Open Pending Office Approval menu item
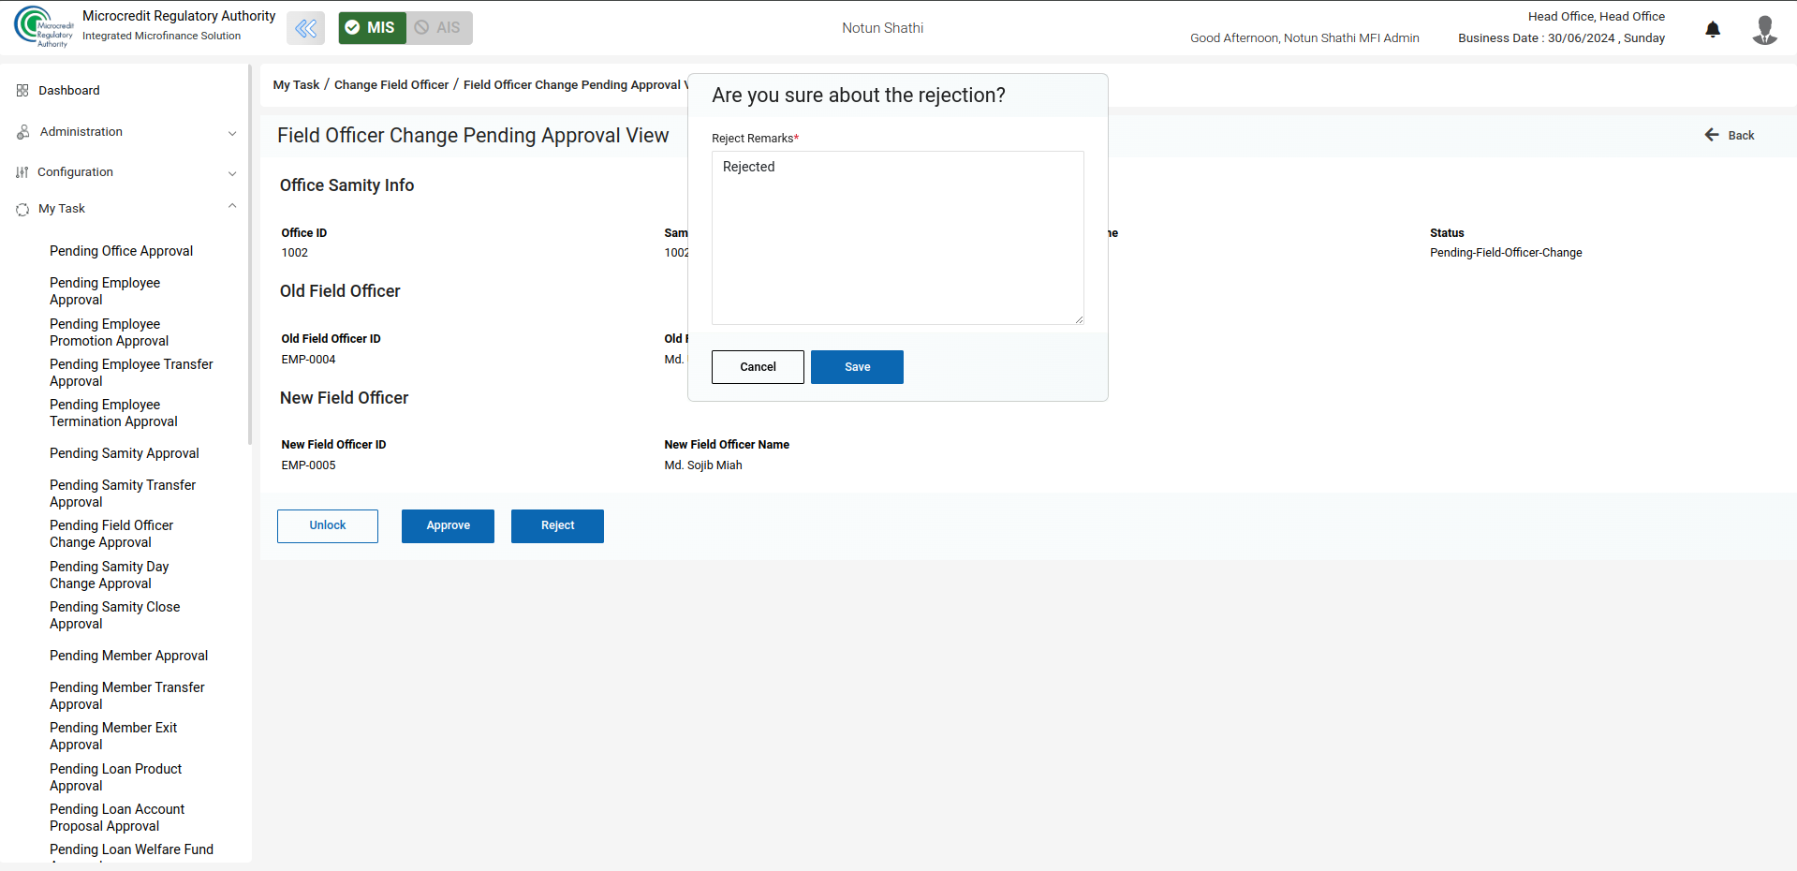Image resolution: width=1797 pixels, height=871 pixels. pos(121,251)
